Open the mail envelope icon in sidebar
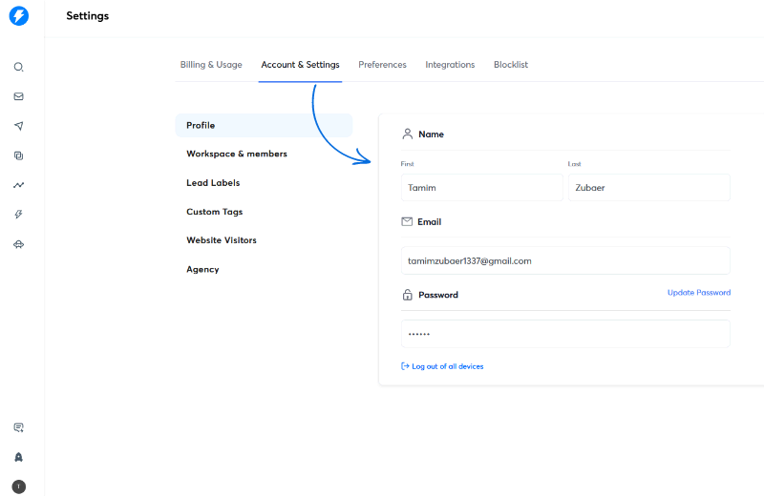Screen dimensions: 764x496 pos(18,96)
